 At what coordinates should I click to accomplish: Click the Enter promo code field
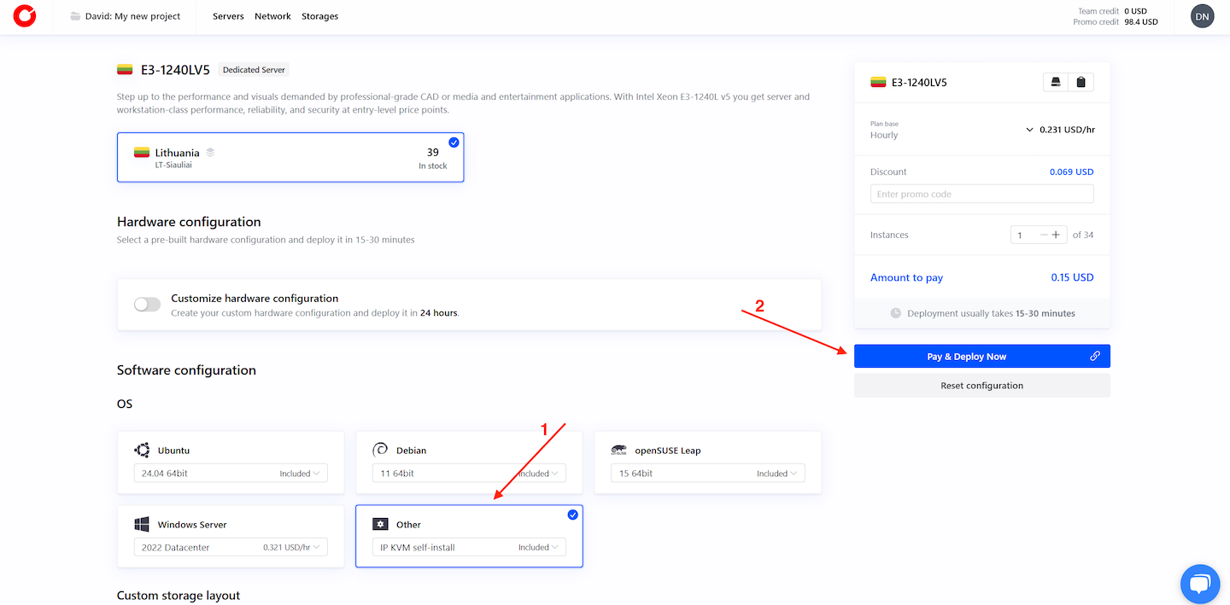pos(981,195)
